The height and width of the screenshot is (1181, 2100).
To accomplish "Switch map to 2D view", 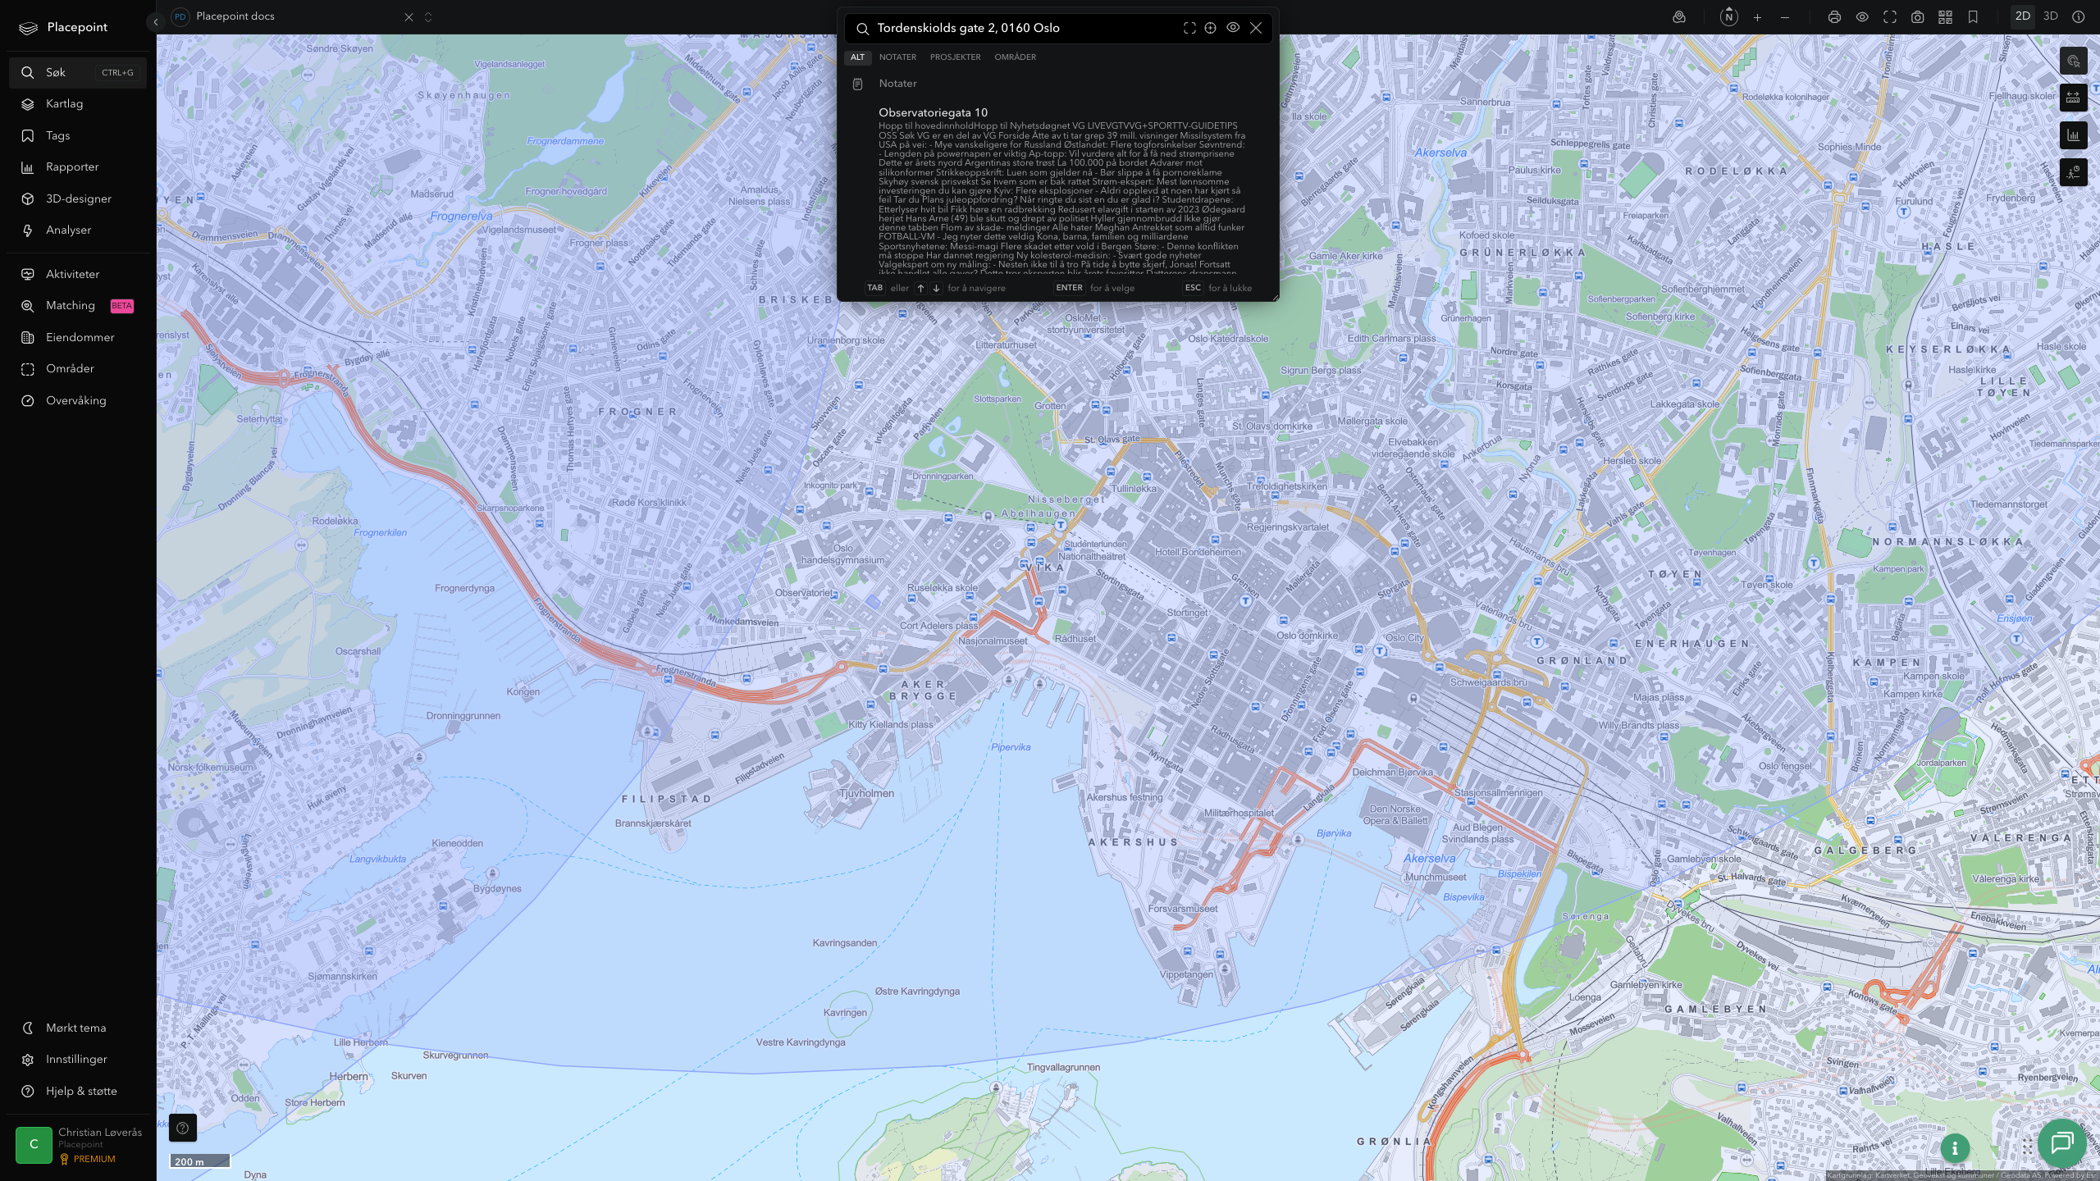I will [x=2023, y=16].
